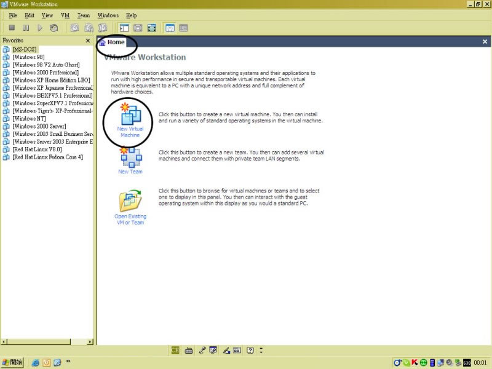
Task: Open the VM menu
Action: [65, 15]
